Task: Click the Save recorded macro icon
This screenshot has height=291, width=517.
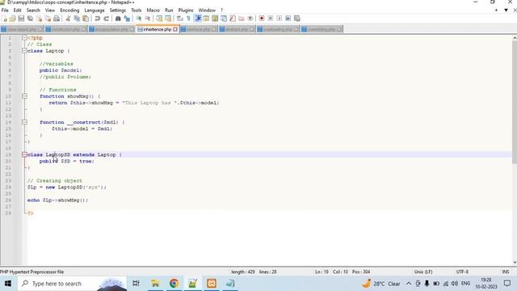Action: (x=296, y=19)
